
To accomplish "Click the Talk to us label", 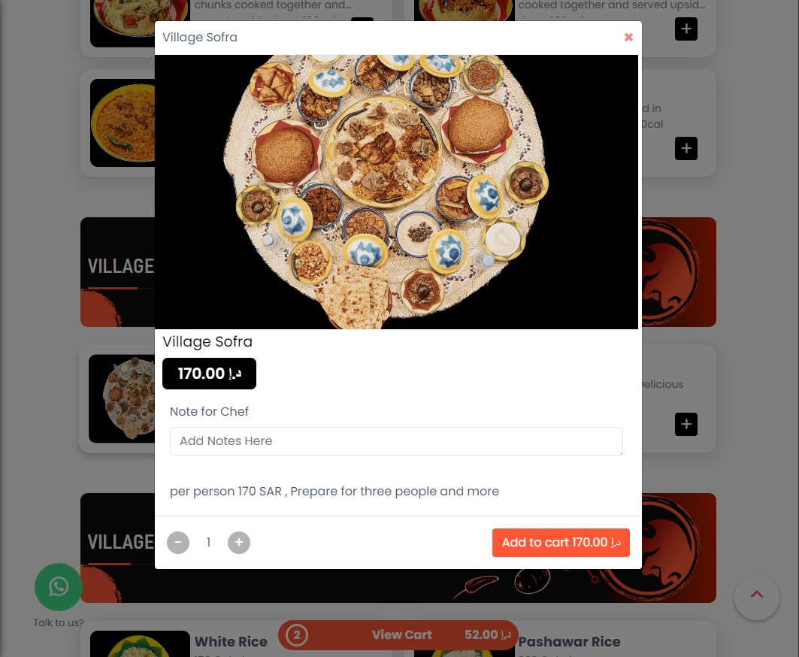I will click(x=59, y=623).
